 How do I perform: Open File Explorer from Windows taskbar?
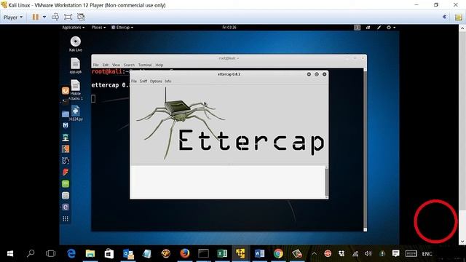tap(90, 254)
